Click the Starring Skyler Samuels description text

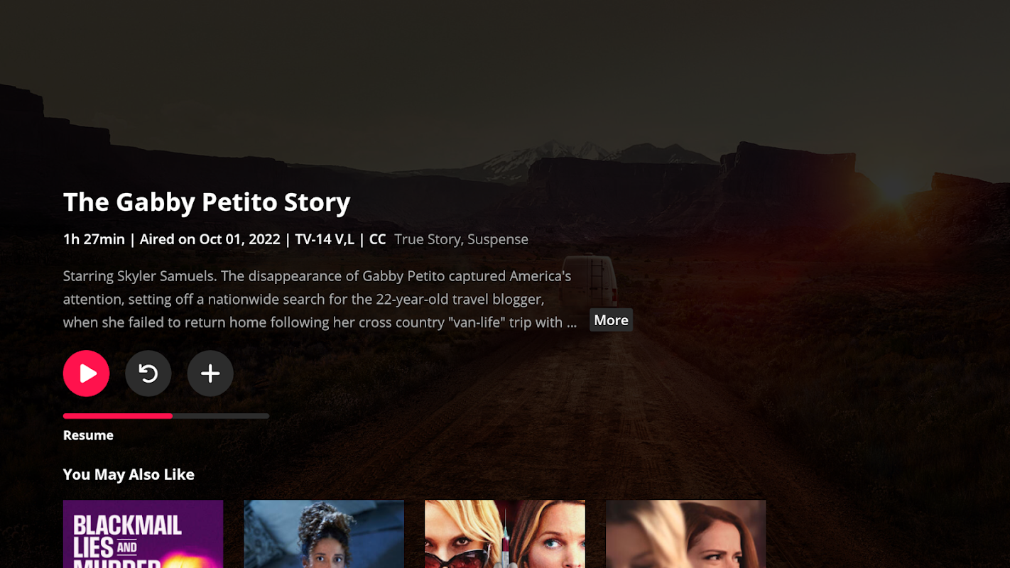pos(320,299)
